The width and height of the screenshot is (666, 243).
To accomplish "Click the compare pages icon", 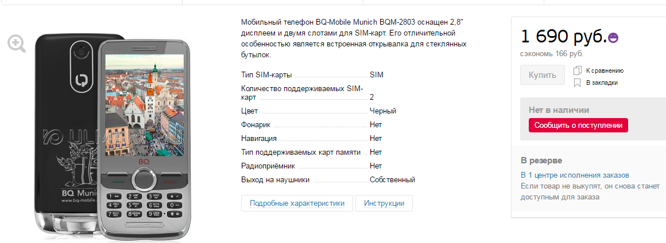I will (578, 71).
